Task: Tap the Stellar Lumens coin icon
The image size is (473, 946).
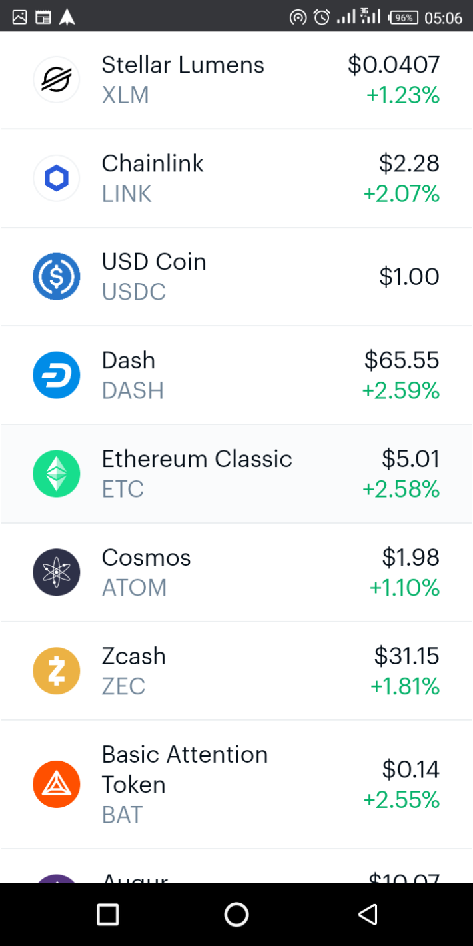Action: (x=57, y=80)
